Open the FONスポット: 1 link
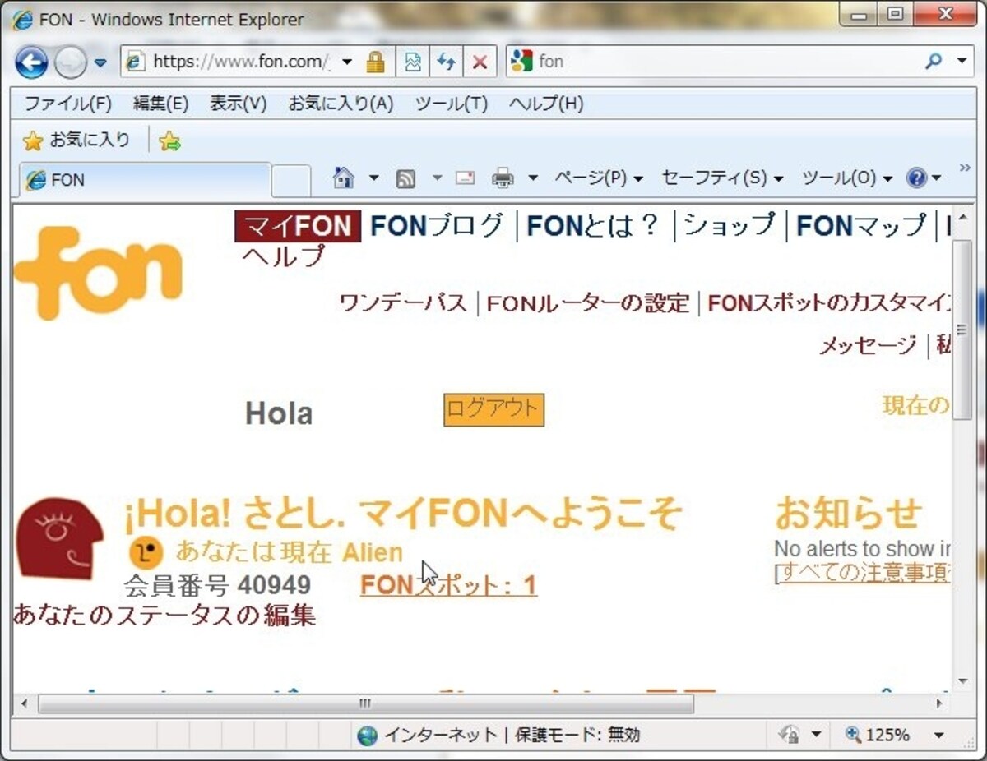This screenshot has width=987, height=761. (448, 585)
